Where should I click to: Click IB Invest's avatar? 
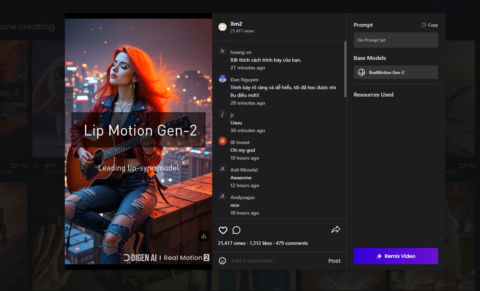pos(222,141)
